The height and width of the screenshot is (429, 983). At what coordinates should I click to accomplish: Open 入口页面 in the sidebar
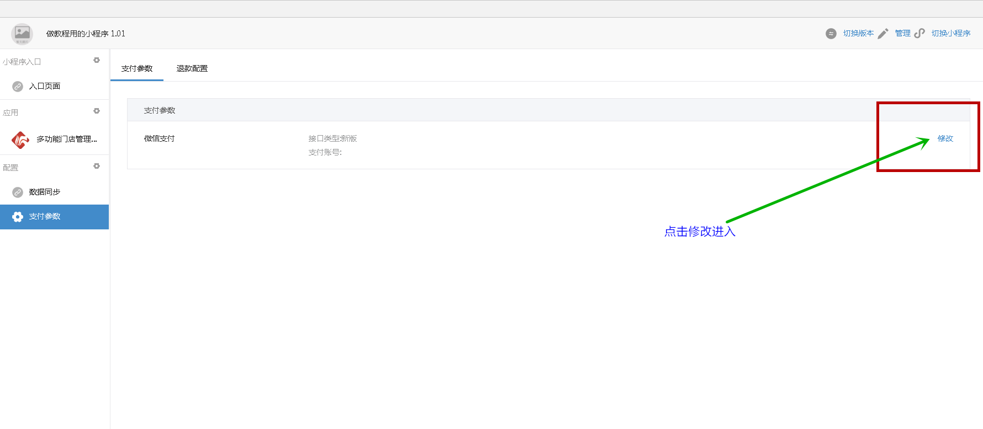(45, 87)
